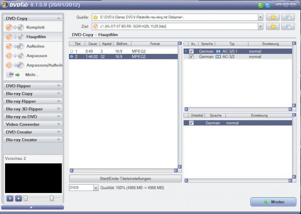The image size is (301, 214).
Task: Click the Bildform.. column header
Action: click(x=122, y=44)
